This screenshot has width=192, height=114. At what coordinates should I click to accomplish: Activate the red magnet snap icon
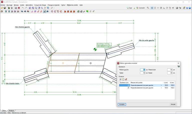(19, 8)
